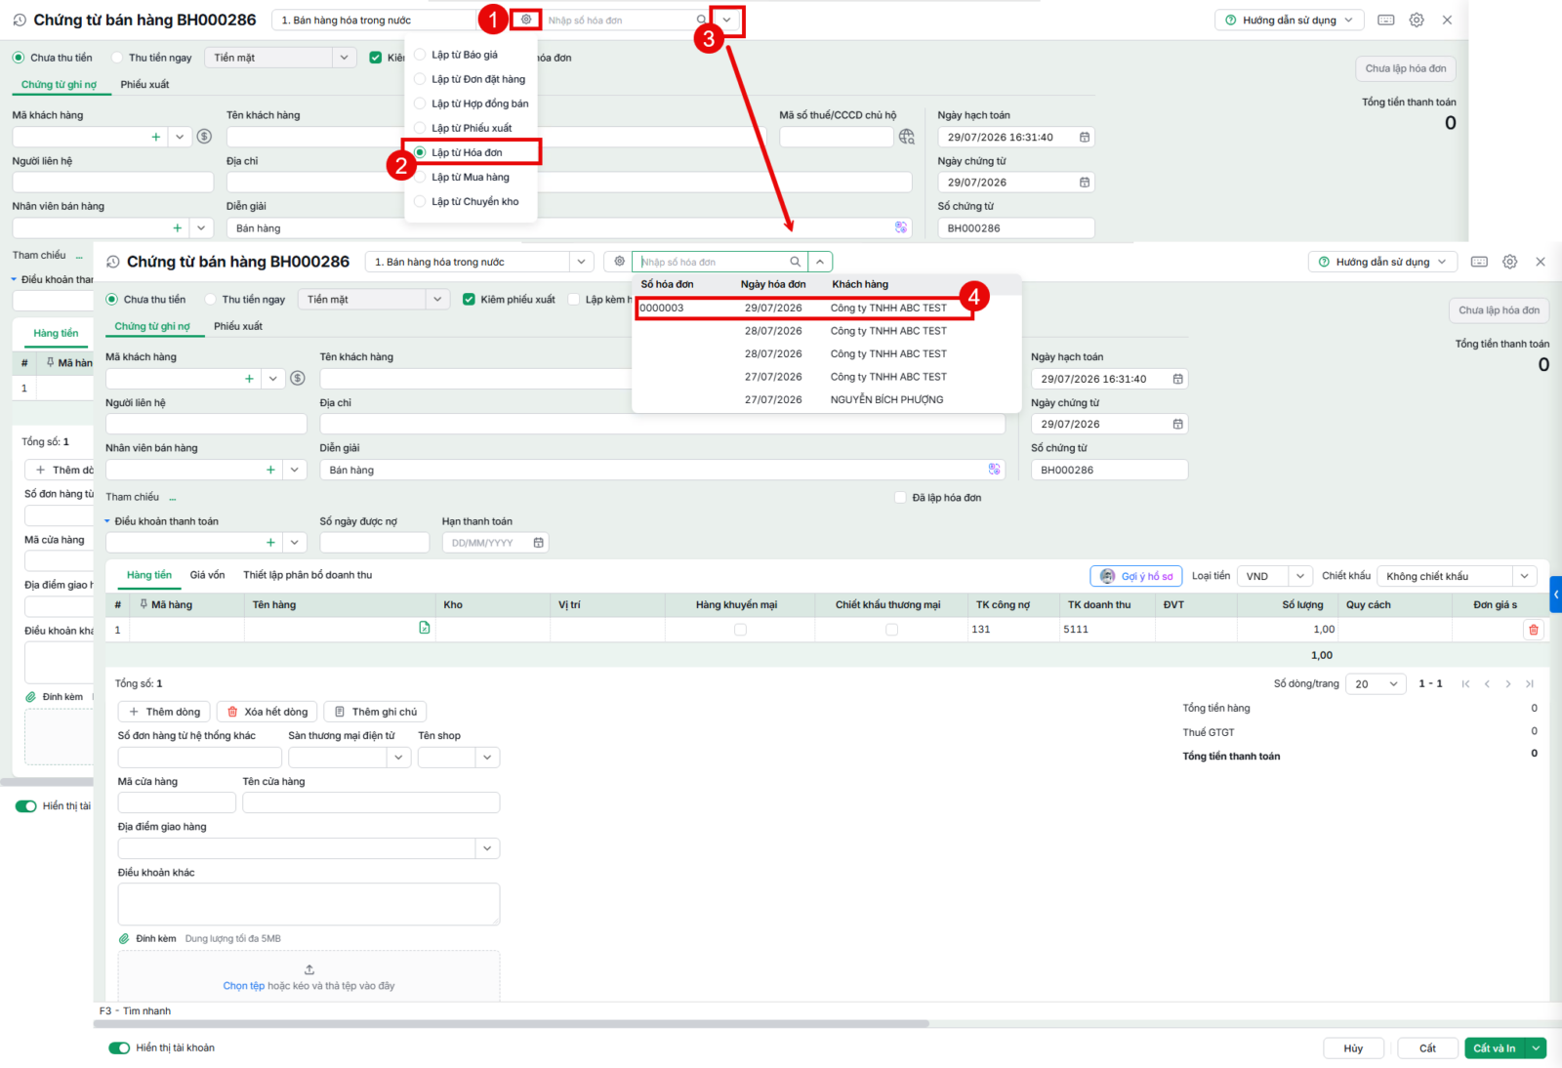1562x1068 pixels.
Task: Collapse Điều khoản thanh toán section, front window
Action: pyautogui.click(x=108, y=521)
